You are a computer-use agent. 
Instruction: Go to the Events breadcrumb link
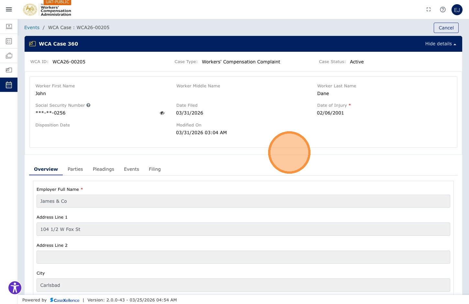32,27
